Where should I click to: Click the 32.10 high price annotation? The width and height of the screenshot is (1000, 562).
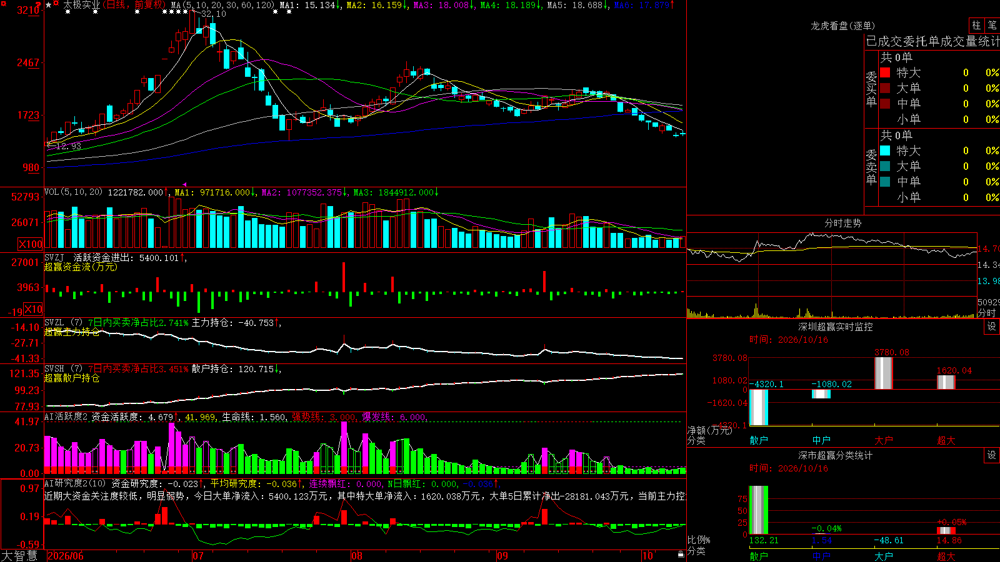click(214, 14)
